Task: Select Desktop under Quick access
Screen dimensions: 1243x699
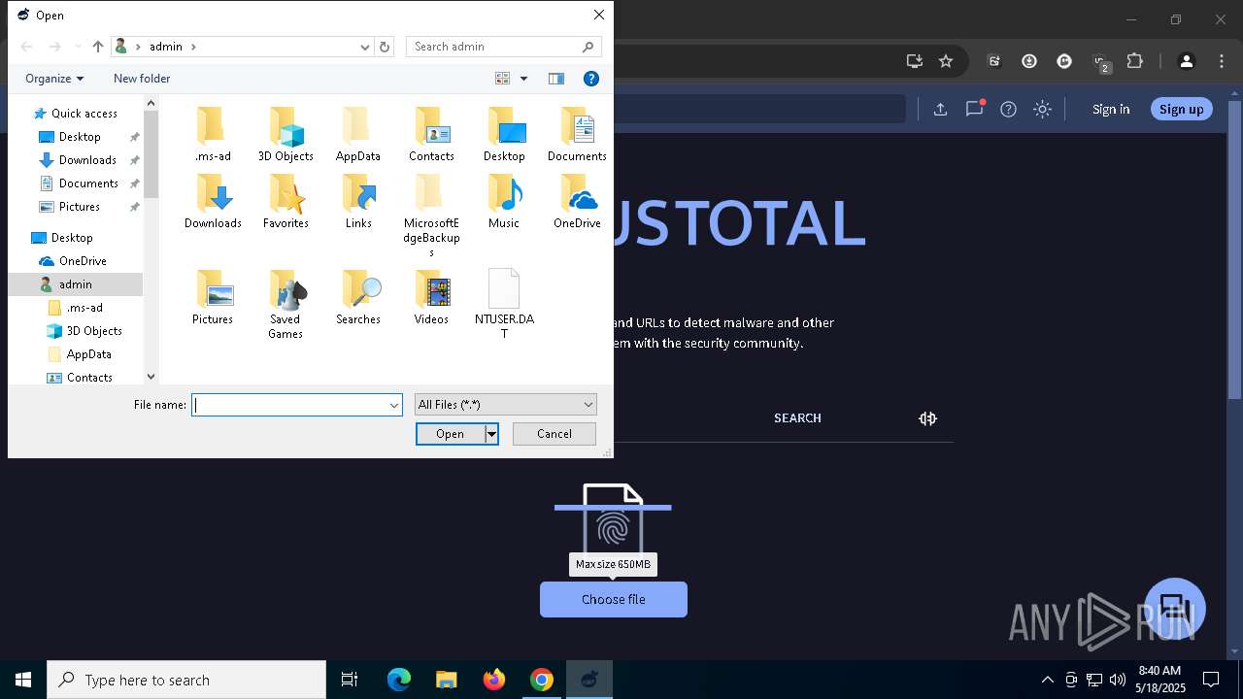Action: tap(79, 137)
